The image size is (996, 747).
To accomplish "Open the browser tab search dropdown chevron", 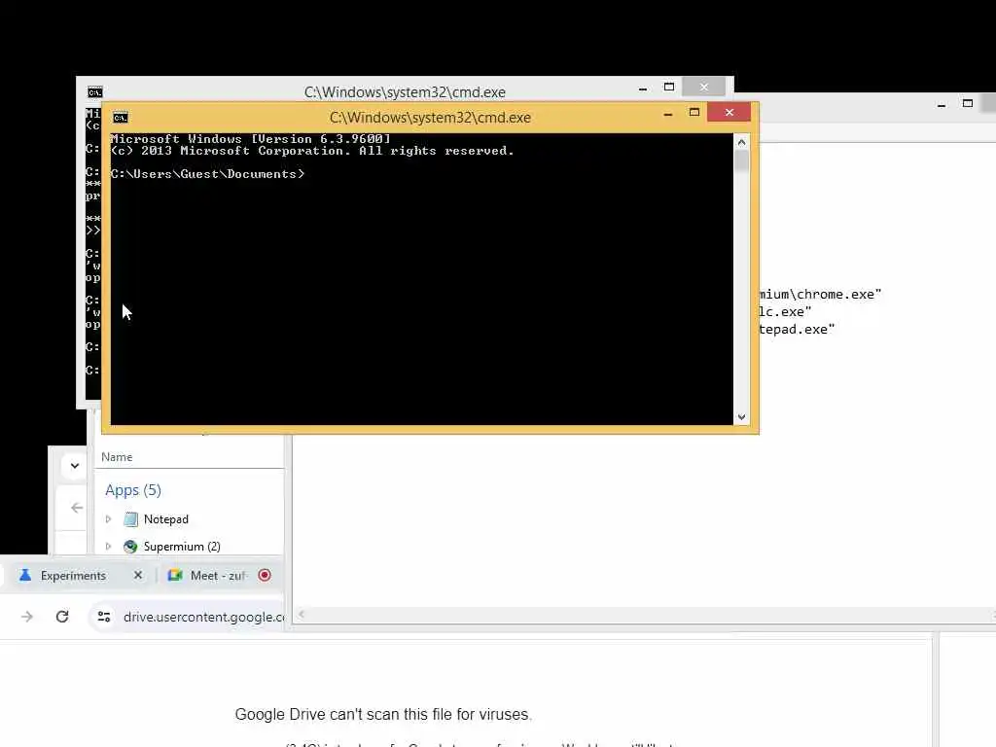I will point(75,466).
